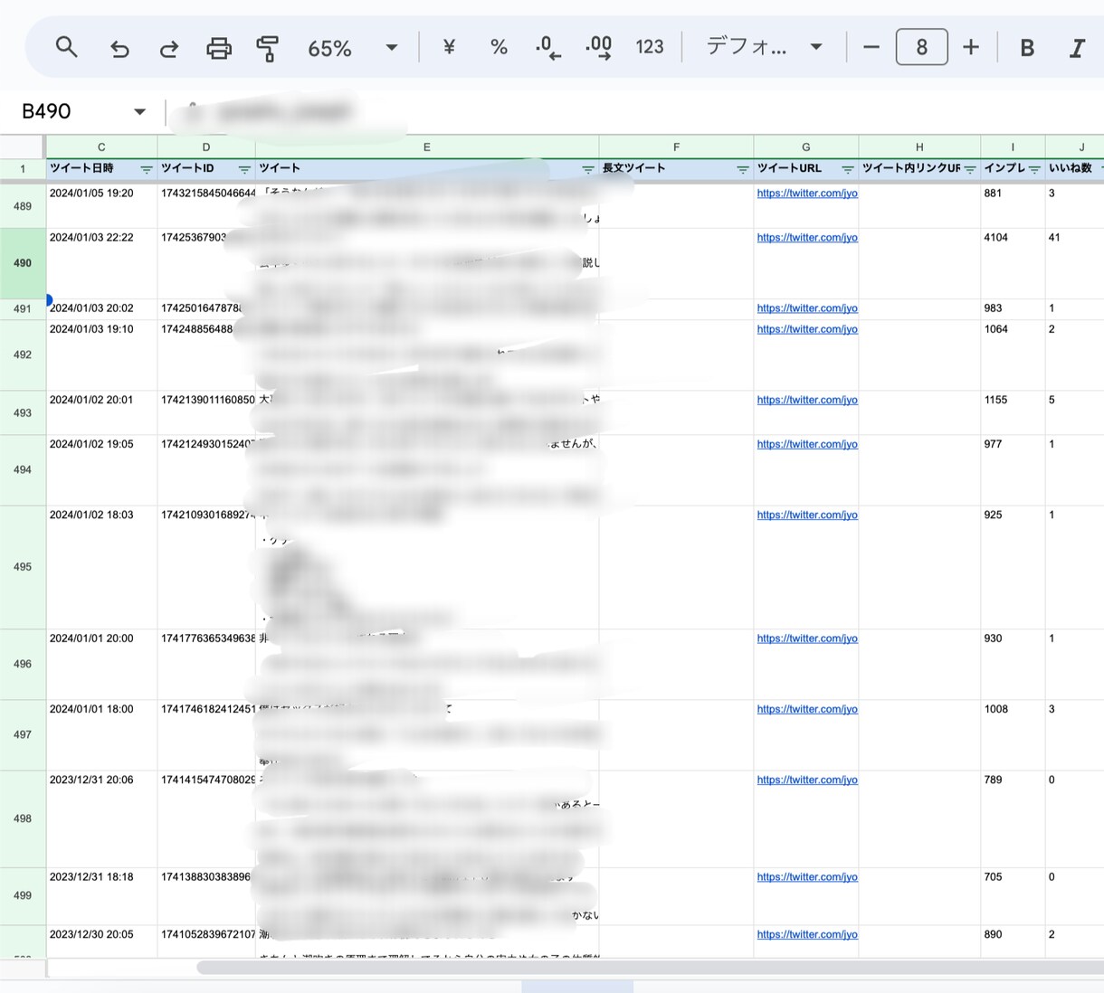Select column E header
Viewport: 1104px width, 993px height.
point(427,147)
